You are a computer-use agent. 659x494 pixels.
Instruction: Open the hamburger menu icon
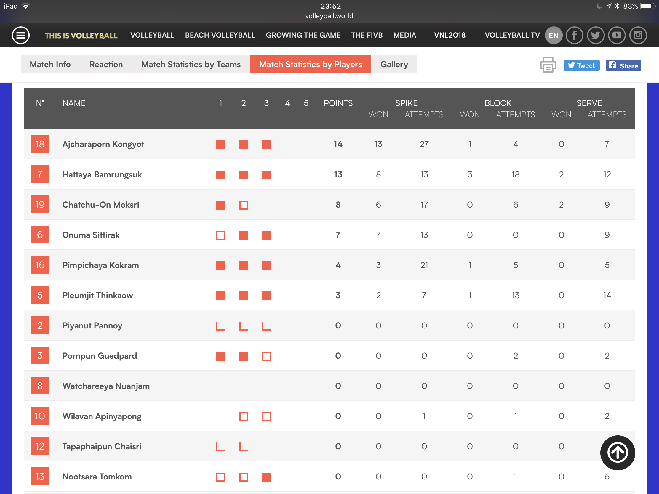pos(20,35)
